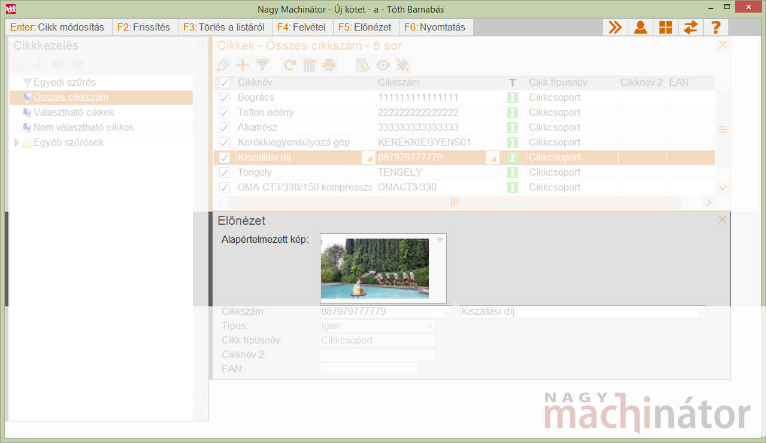Close the Cikkkezelés panel with its X

click(x=200, y=45)
